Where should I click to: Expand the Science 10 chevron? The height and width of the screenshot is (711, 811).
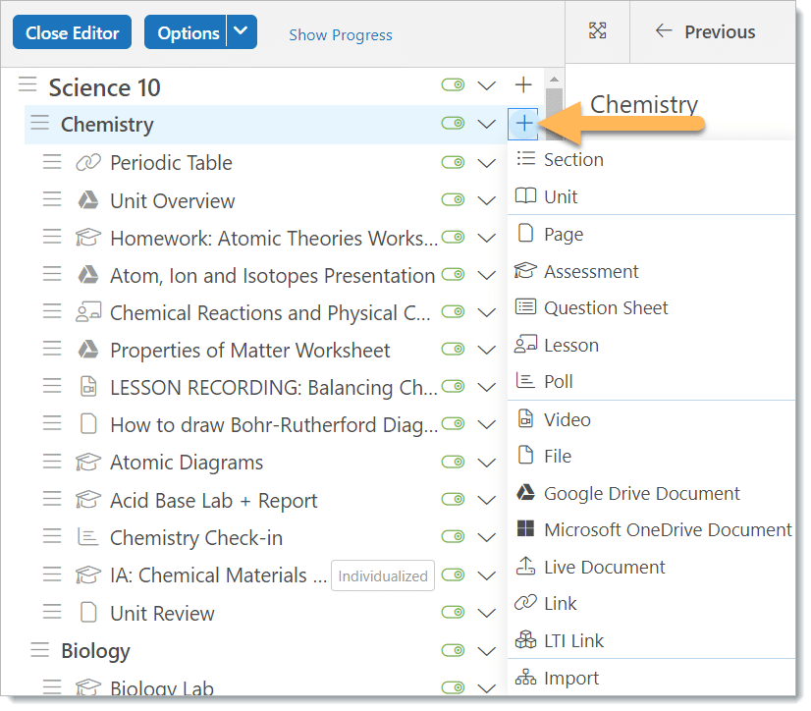(x=486, y=86)
